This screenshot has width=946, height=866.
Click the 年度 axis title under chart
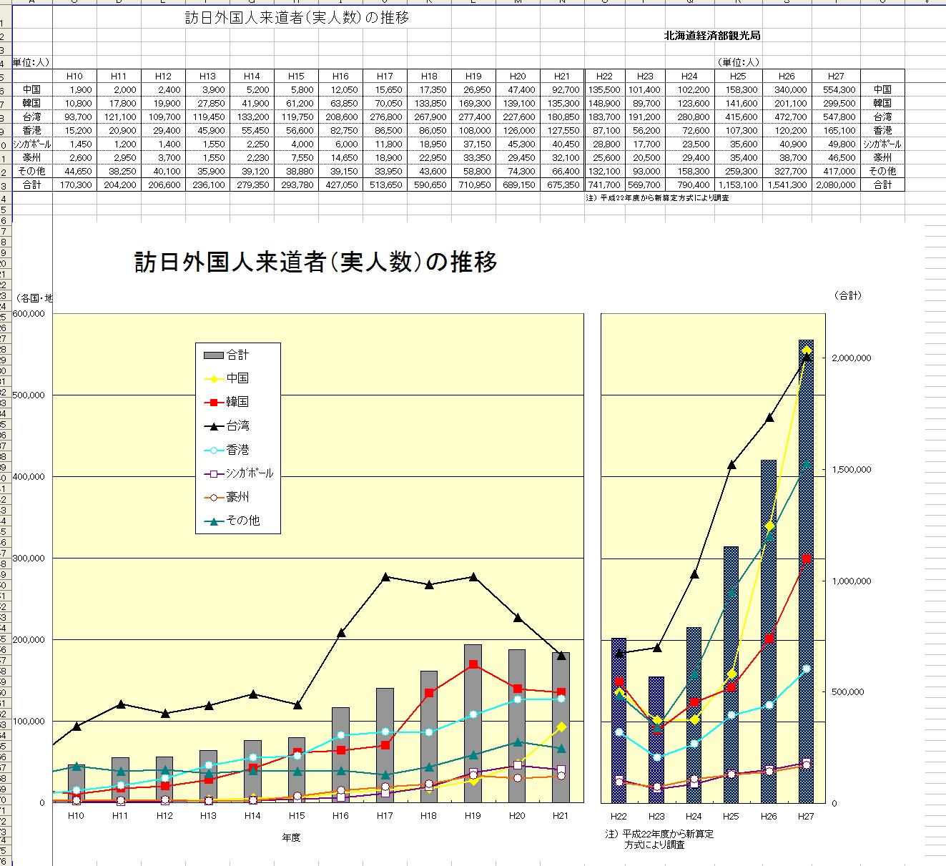[x=291, y=837]
